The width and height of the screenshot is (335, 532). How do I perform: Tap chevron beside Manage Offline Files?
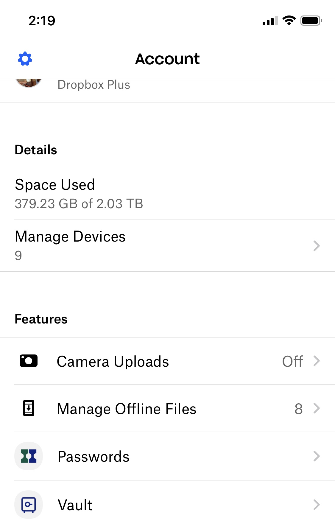[x=317, y=408]
